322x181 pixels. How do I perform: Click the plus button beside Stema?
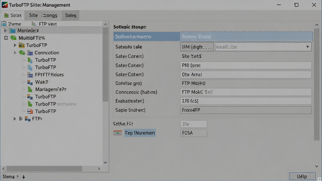(x=24, y=177)
